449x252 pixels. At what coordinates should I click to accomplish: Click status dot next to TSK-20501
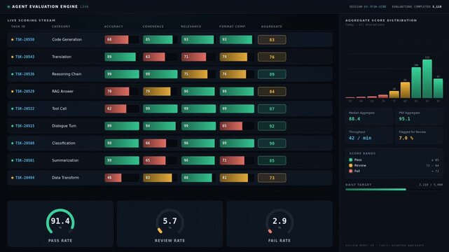pos(13,160)
